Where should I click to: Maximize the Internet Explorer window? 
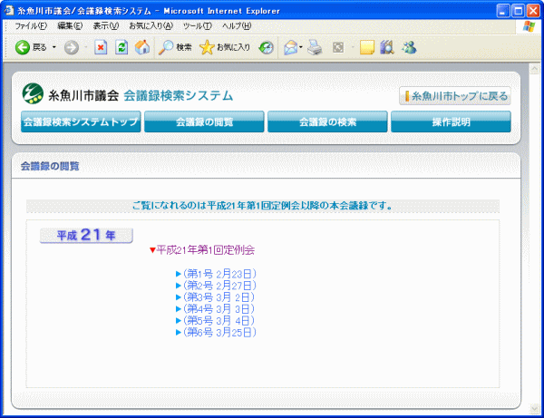tap(519, 11)
